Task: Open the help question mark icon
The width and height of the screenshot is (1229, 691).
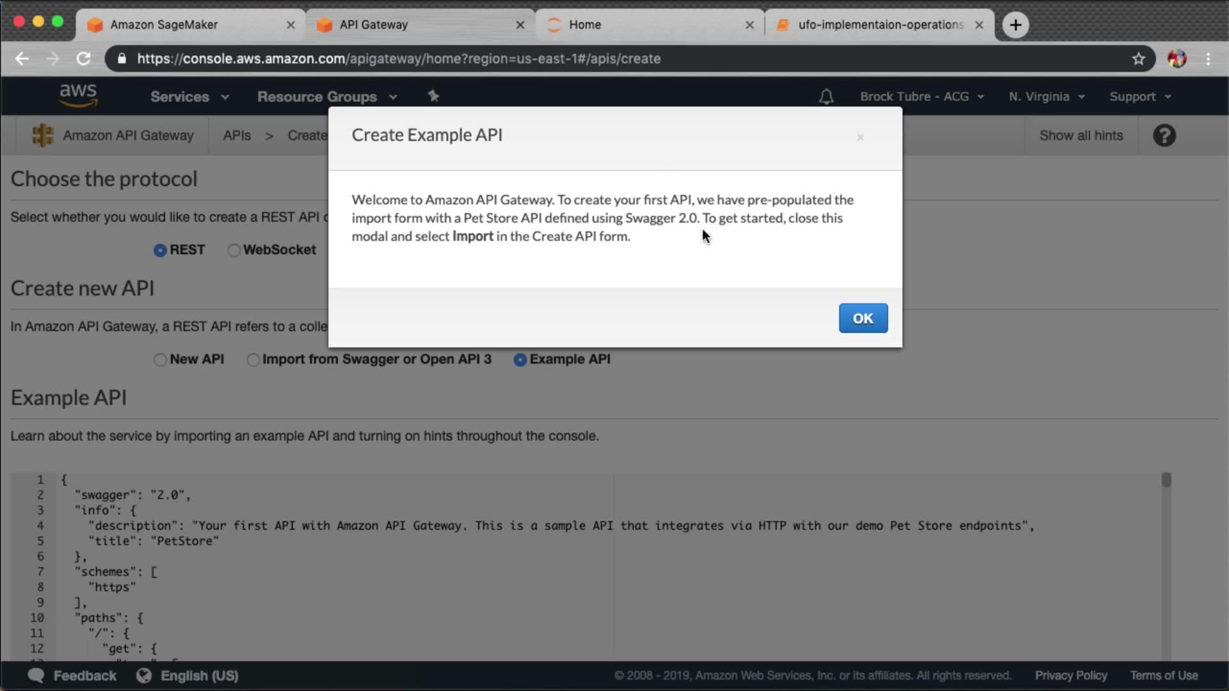Action: (x=1164, y=136)
